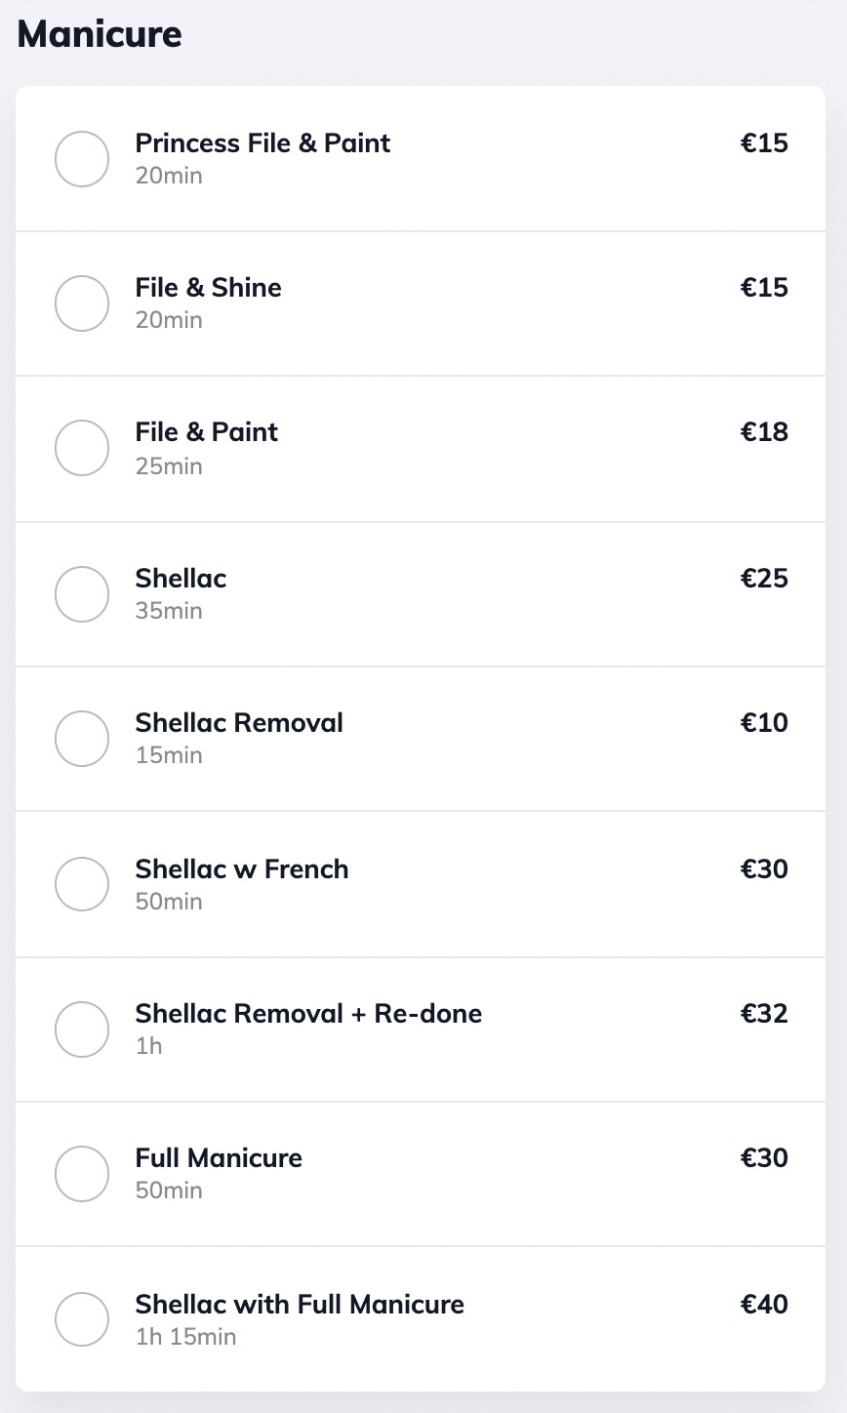Click the Princess File & Paint service name
Image resolution: width=847 pixels, height=1413 pixels.
tap(262, 143)
